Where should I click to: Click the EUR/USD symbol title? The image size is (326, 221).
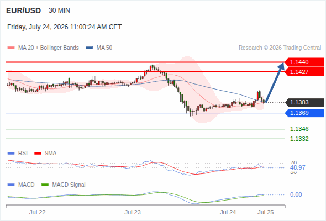24,10
